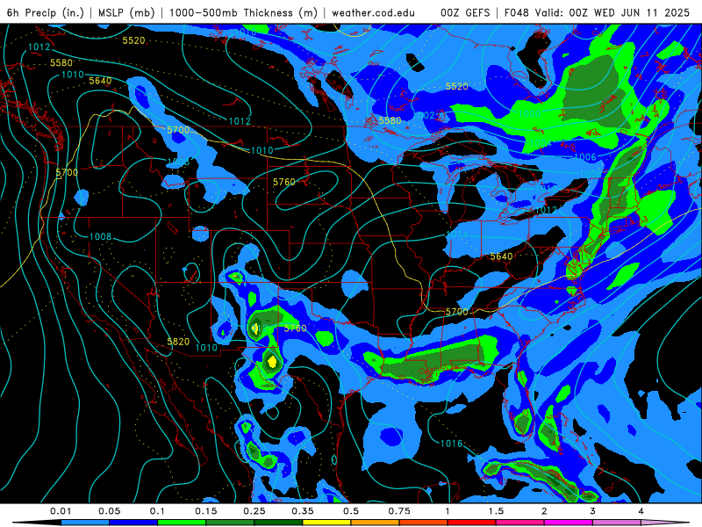The height and width of the screenshot is (527, 702).
Task: Click the 1000 pressure contour label
Action: click(530, 114)
